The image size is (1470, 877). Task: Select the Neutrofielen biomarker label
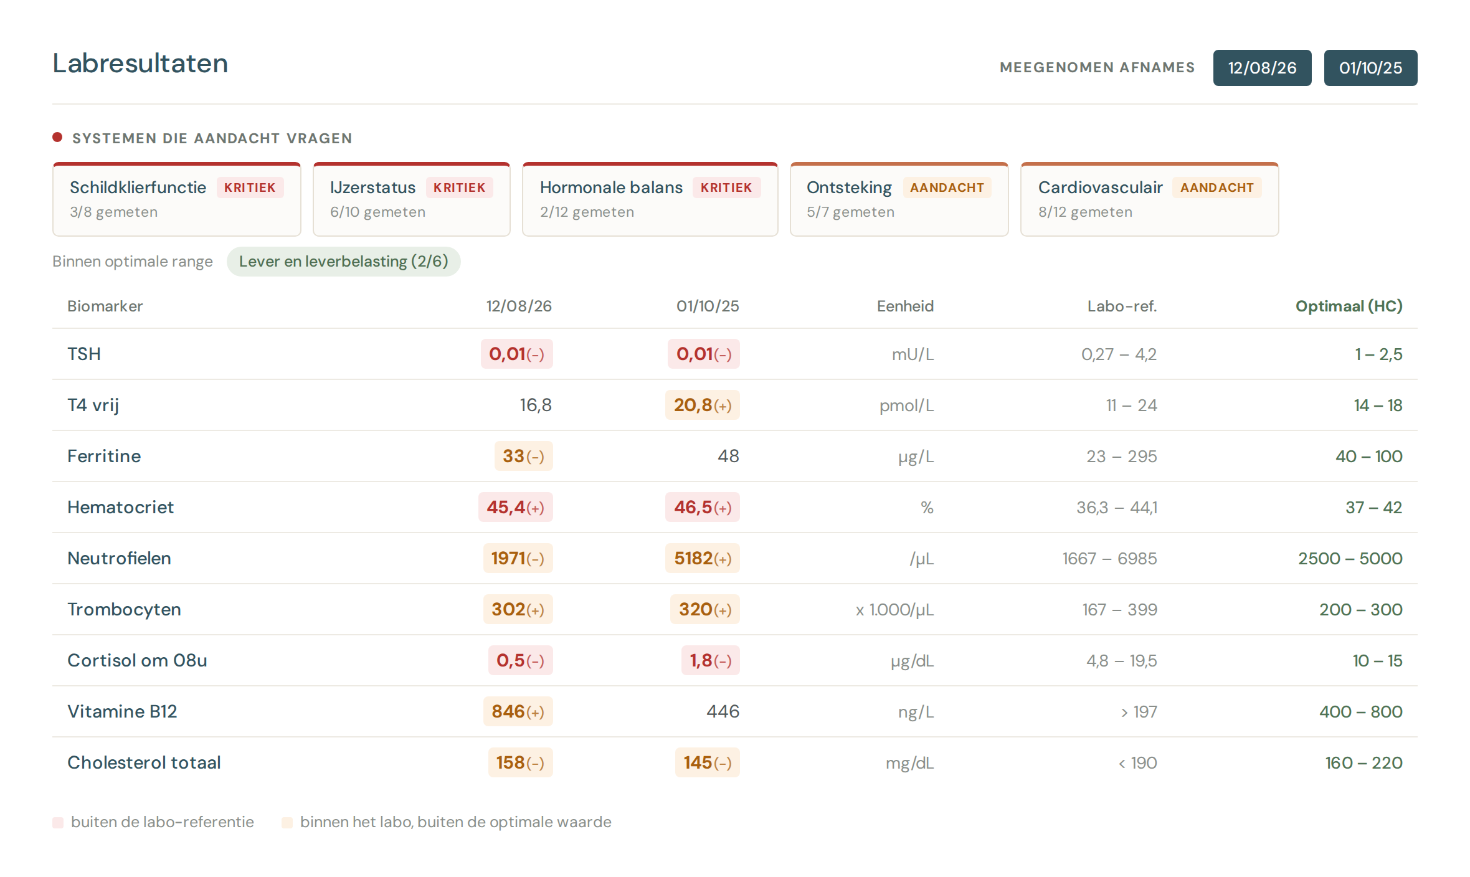point(120,558)
